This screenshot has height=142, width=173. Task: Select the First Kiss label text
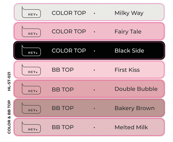(x=127, y=70)
